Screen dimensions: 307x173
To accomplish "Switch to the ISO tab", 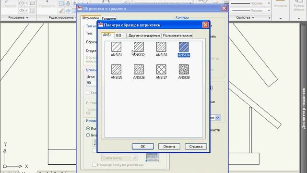I will [x=120, y=36].
